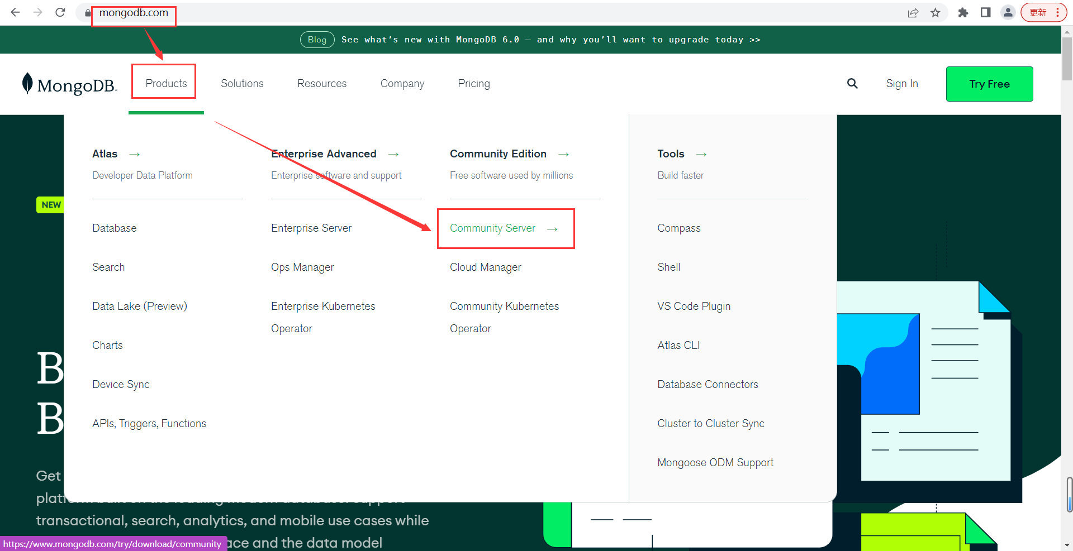Open site search magnifier icon
Image resolution: width=1073 pixels, height=551 pixels.
852,84
